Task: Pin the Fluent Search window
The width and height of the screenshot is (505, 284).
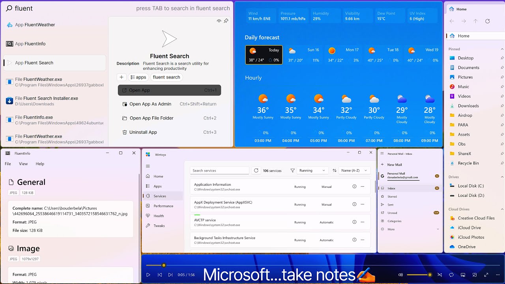Action: tap(226, 21)
